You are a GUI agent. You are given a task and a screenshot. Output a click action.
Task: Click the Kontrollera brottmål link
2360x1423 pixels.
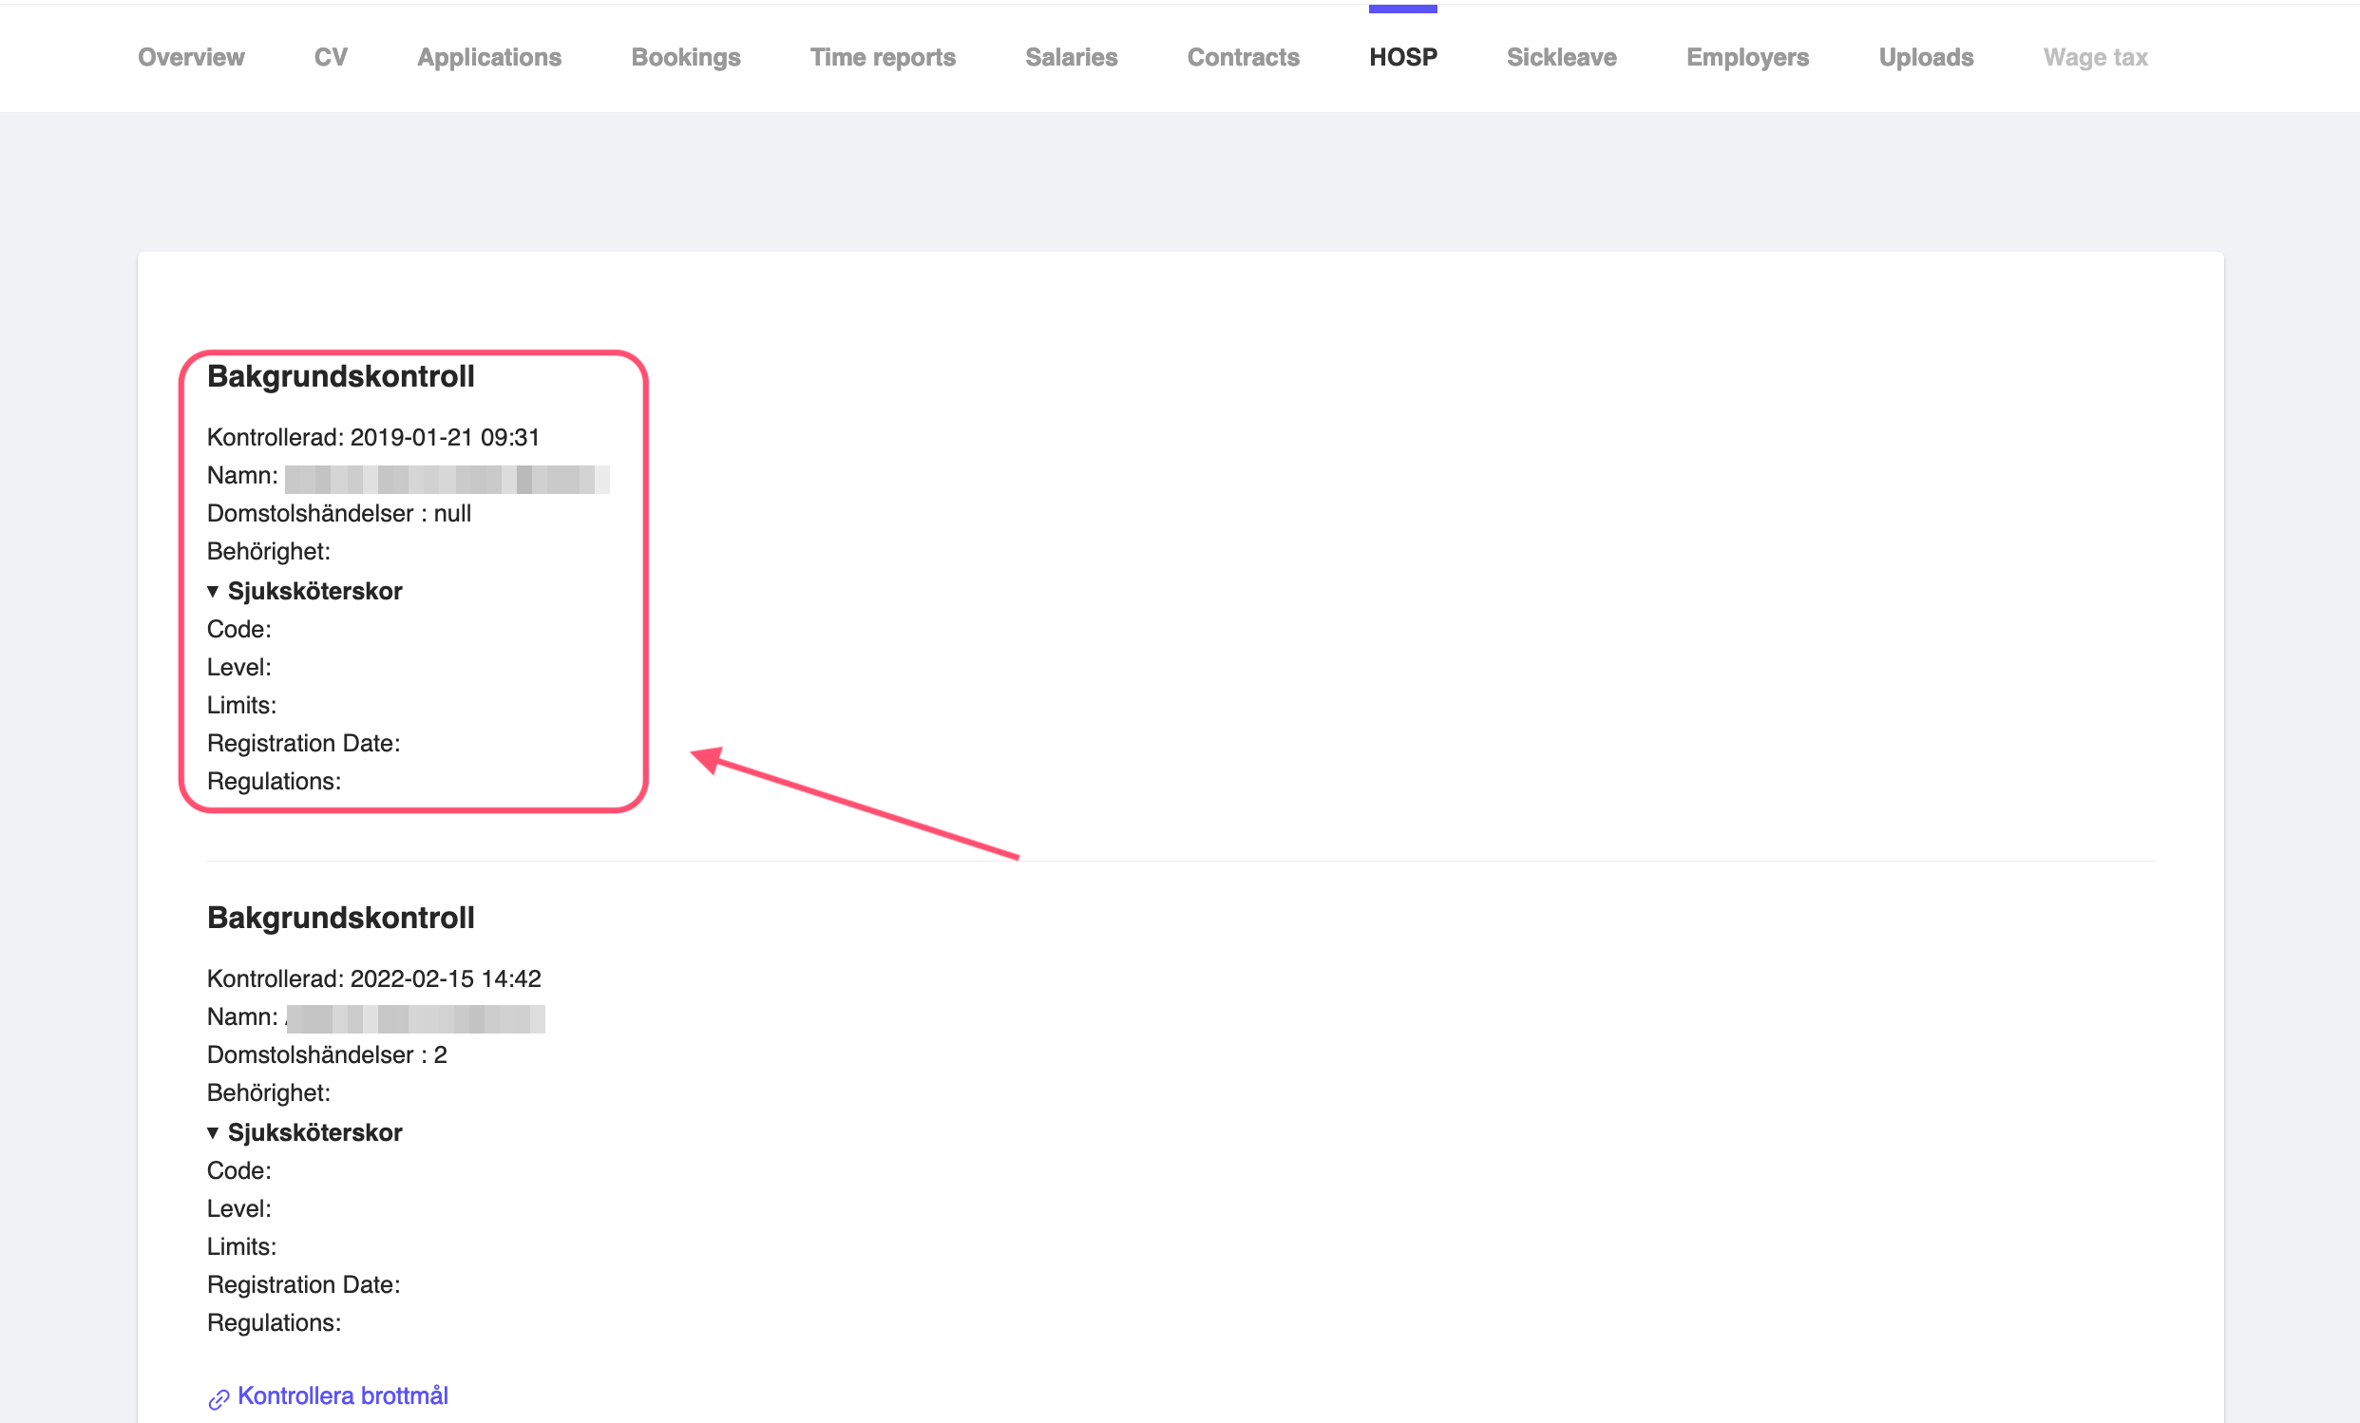pos(342,1395)
